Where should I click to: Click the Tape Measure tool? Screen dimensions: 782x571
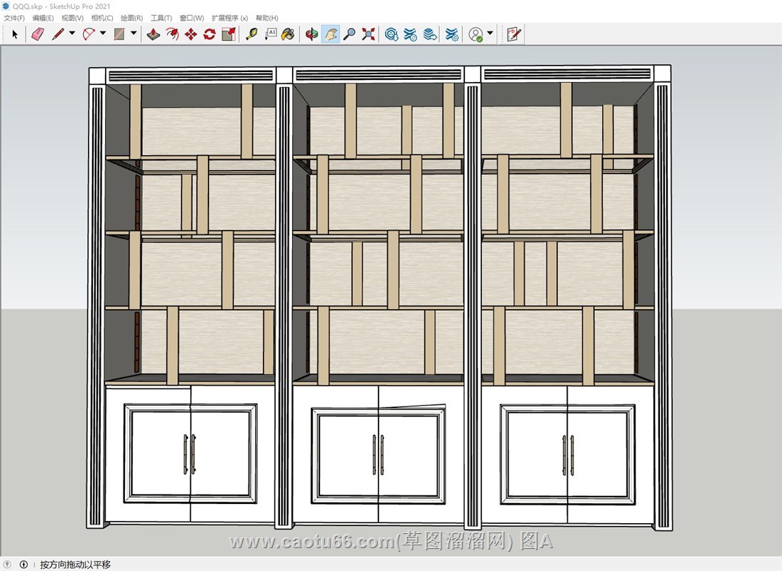tap(251, 34)
